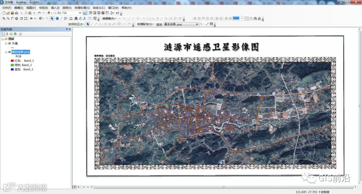
Task: Click the red Band_1 color swatch
Action: click(x=12, y=61)
